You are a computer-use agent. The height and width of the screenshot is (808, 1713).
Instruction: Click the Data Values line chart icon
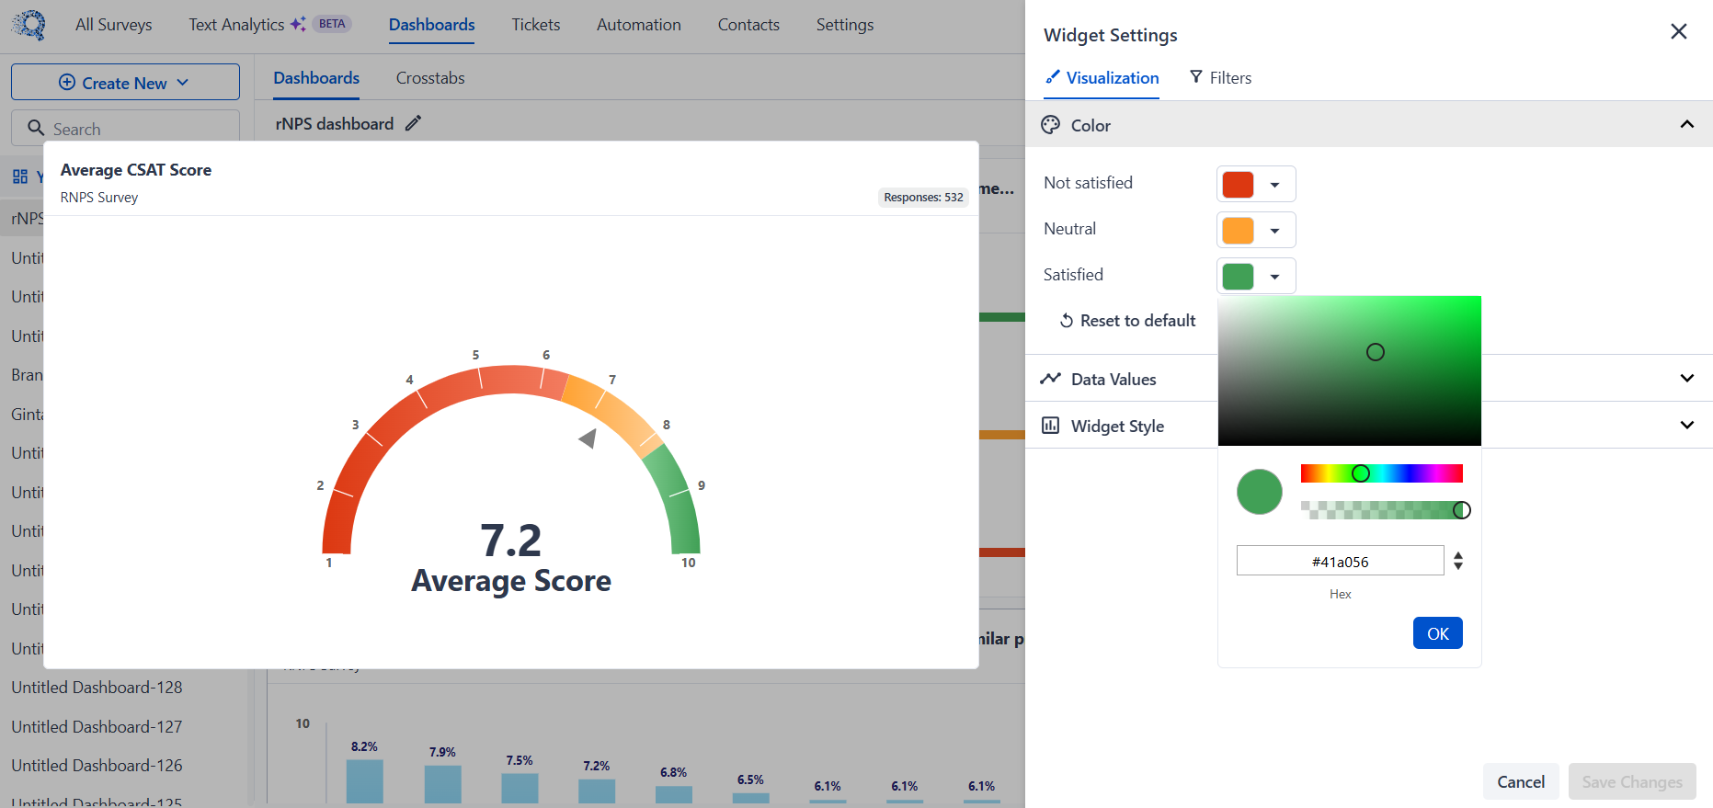tap(1050, 379)
